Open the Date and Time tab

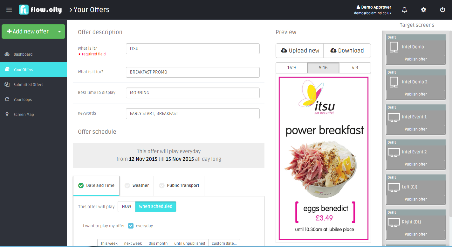pos(96,186)
